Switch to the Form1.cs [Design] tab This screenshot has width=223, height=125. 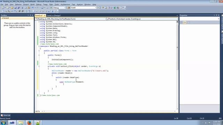[54, 15]
